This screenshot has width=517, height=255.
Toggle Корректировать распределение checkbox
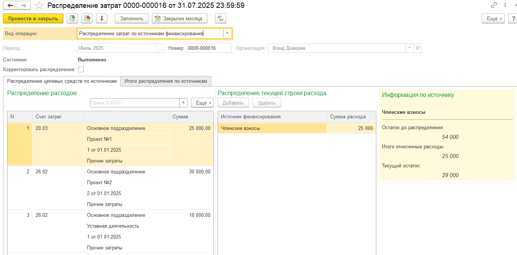[x=81, y=69]
